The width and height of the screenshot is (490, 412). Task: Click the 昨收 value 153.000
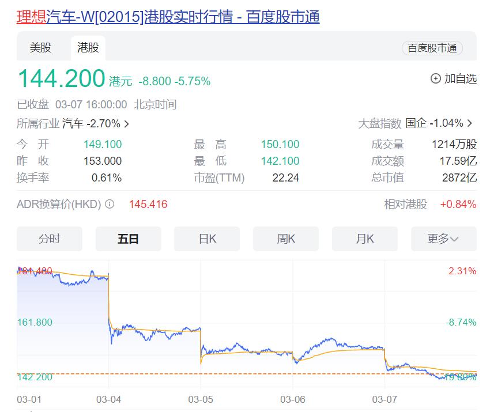point(103,161)
